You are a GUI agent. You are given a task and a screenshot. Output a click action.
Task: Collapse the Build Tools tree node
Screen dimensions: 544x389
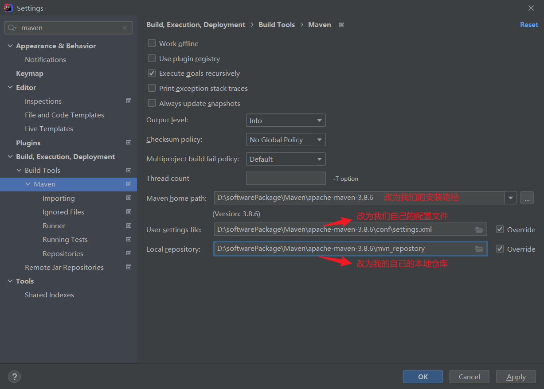click(19, 171)
